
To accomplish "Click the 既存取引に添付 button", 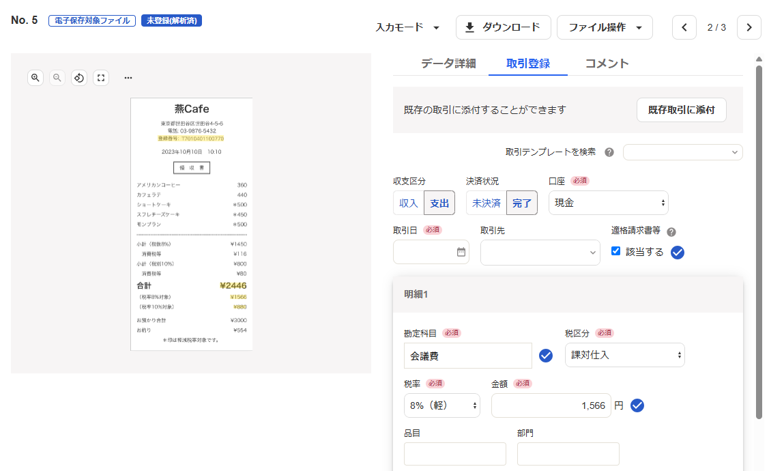I will click(681, 110).
